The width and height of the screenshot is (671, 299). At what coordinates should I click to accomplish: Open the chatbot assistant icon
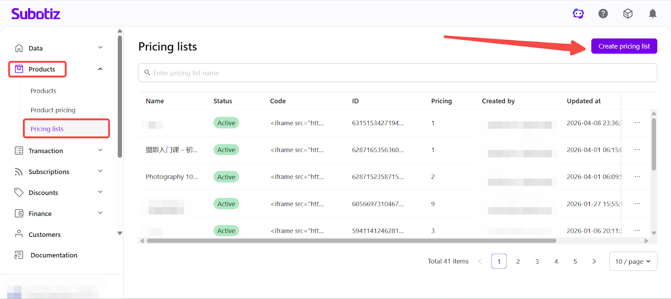[x=578, y=14]
